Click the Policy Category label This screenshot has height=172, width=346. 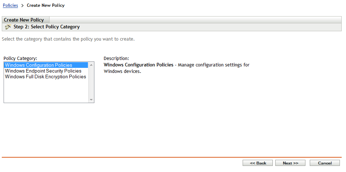click(20, 58)
